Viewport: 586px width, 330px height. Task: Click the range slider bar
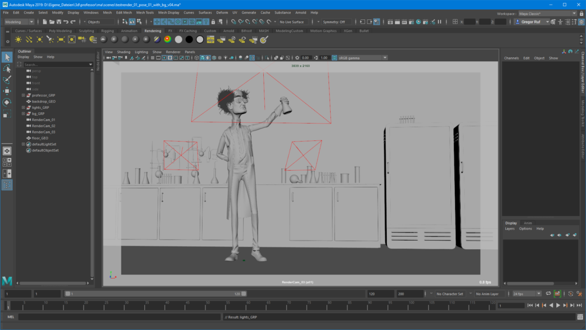pyautogui.click(x=156, y=294)
